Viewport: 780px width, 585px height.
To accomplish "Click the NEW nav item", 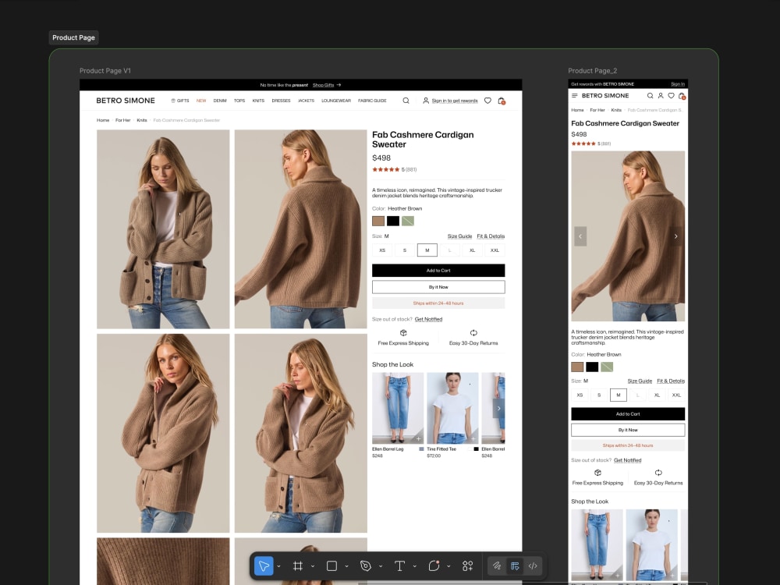I will pos(201,101).
